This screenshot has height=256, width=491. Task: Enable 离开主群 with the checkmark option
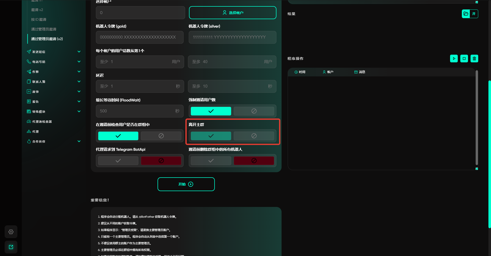pos(211,136)
